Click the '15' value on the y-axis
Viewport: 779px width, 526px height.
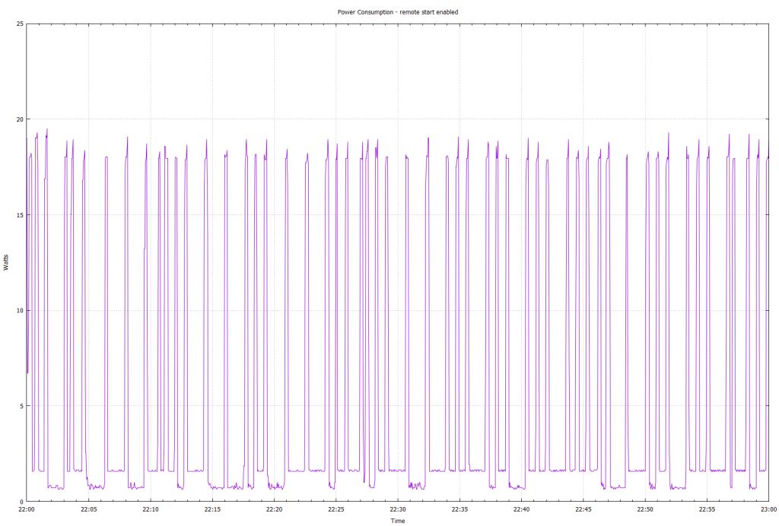[19, 214]
